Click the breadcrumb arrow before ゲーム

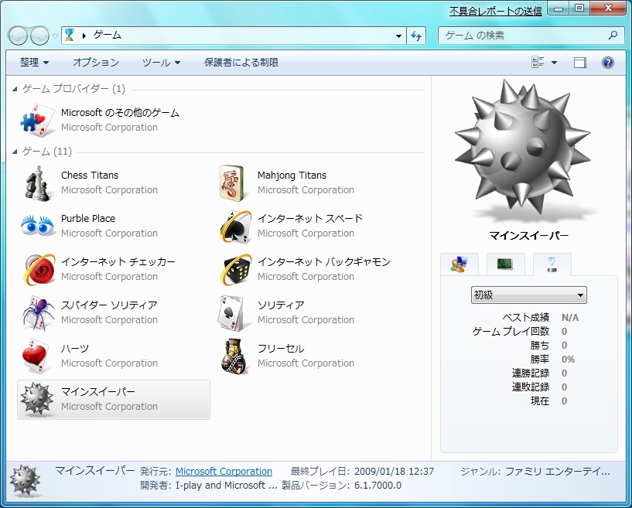(84, 36)
